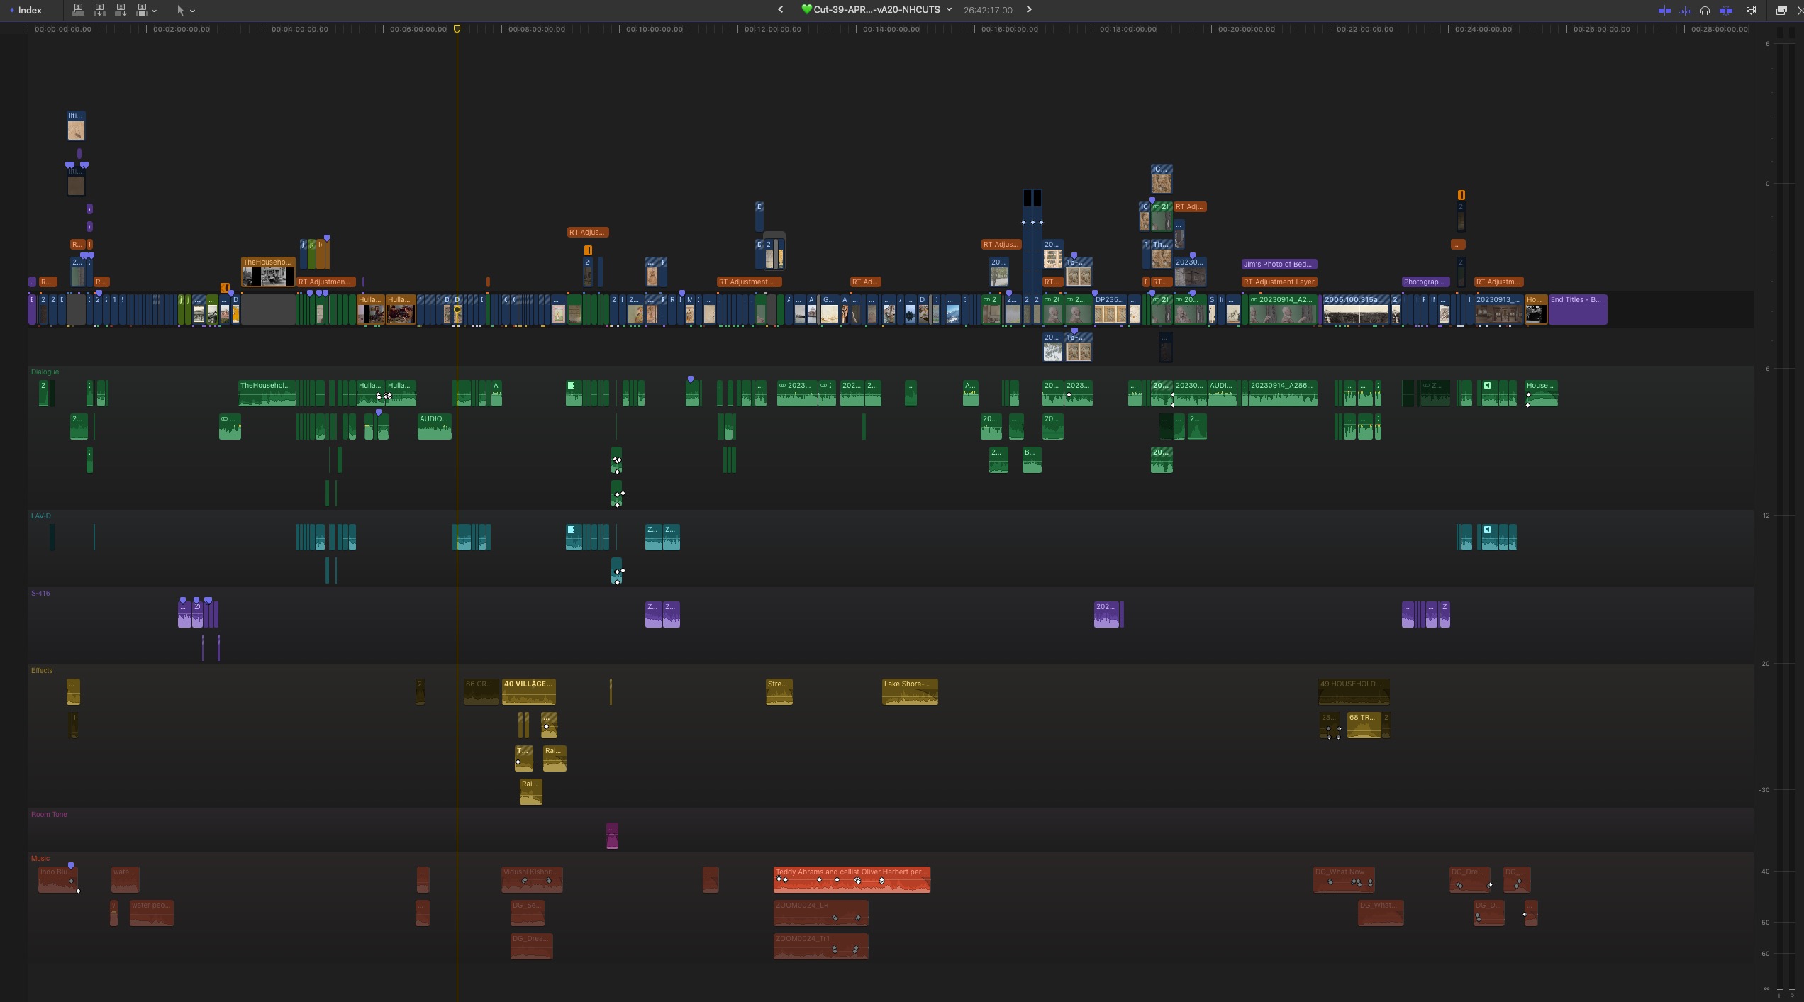The width and height of the screenshot is (1804, 1002).
Task: Click the Connect clip to primary storyline icon
Action: [x=78, y=10]
